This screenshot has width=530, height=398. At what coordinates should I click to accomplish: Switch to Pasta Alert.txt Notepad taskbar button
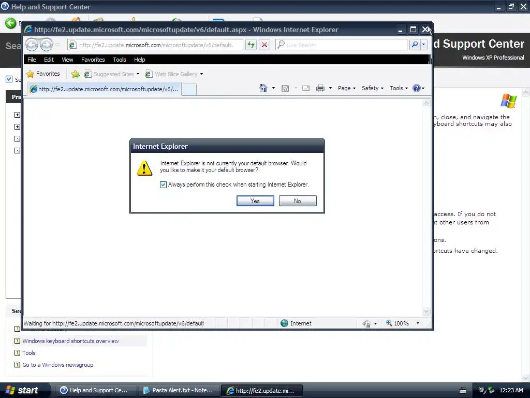pos(178,390)
